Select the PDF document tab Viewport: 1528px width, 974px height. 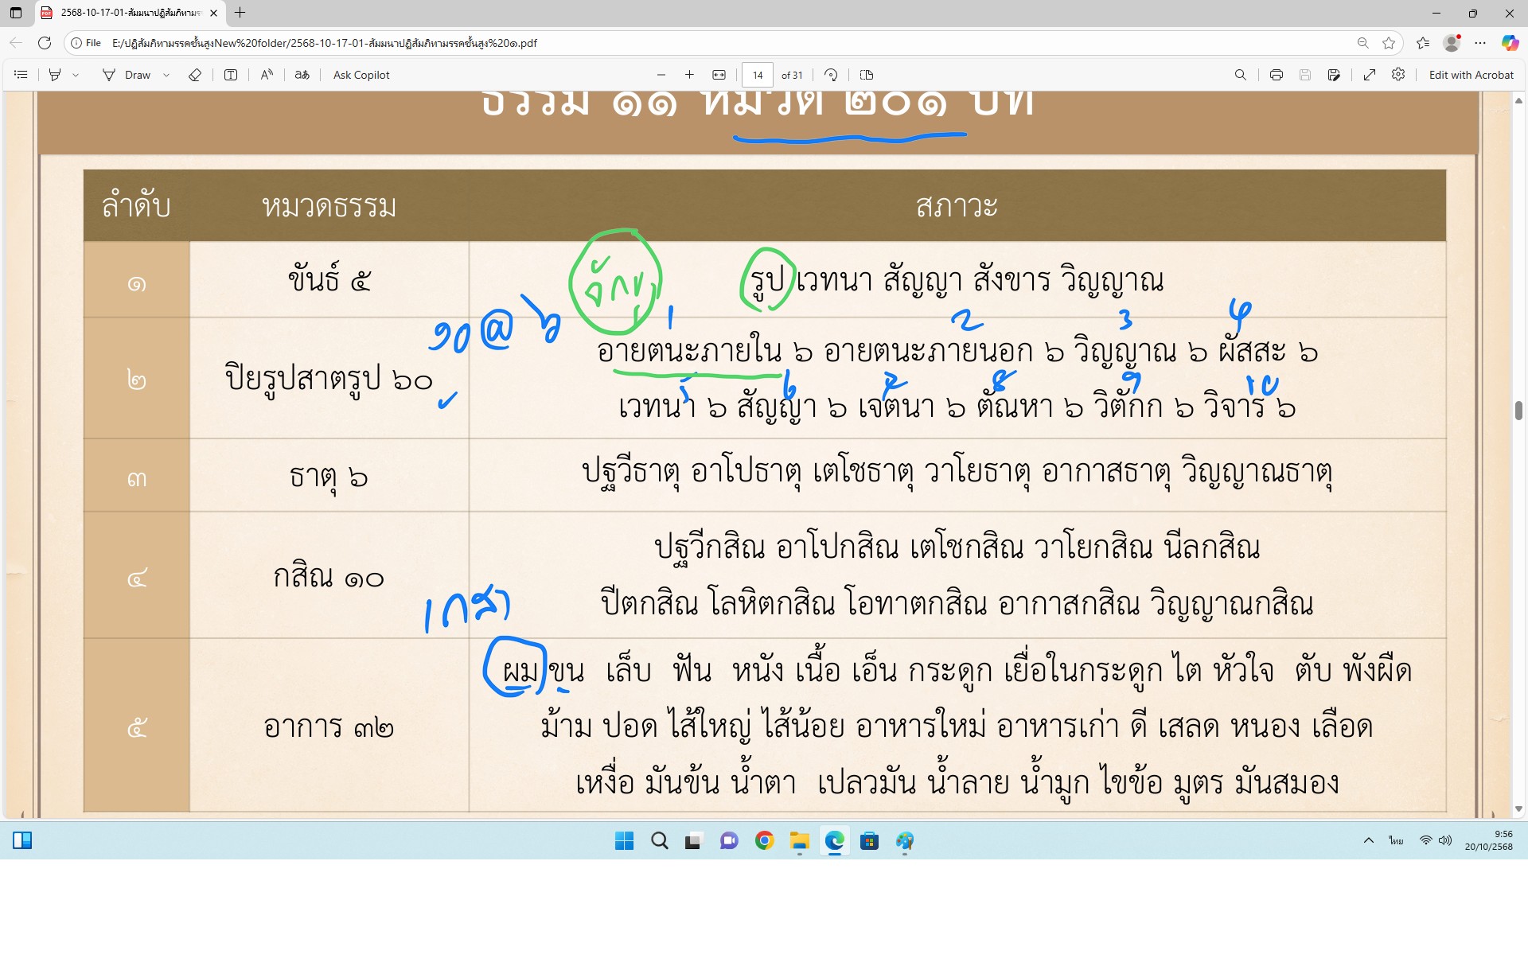point(127,13)
